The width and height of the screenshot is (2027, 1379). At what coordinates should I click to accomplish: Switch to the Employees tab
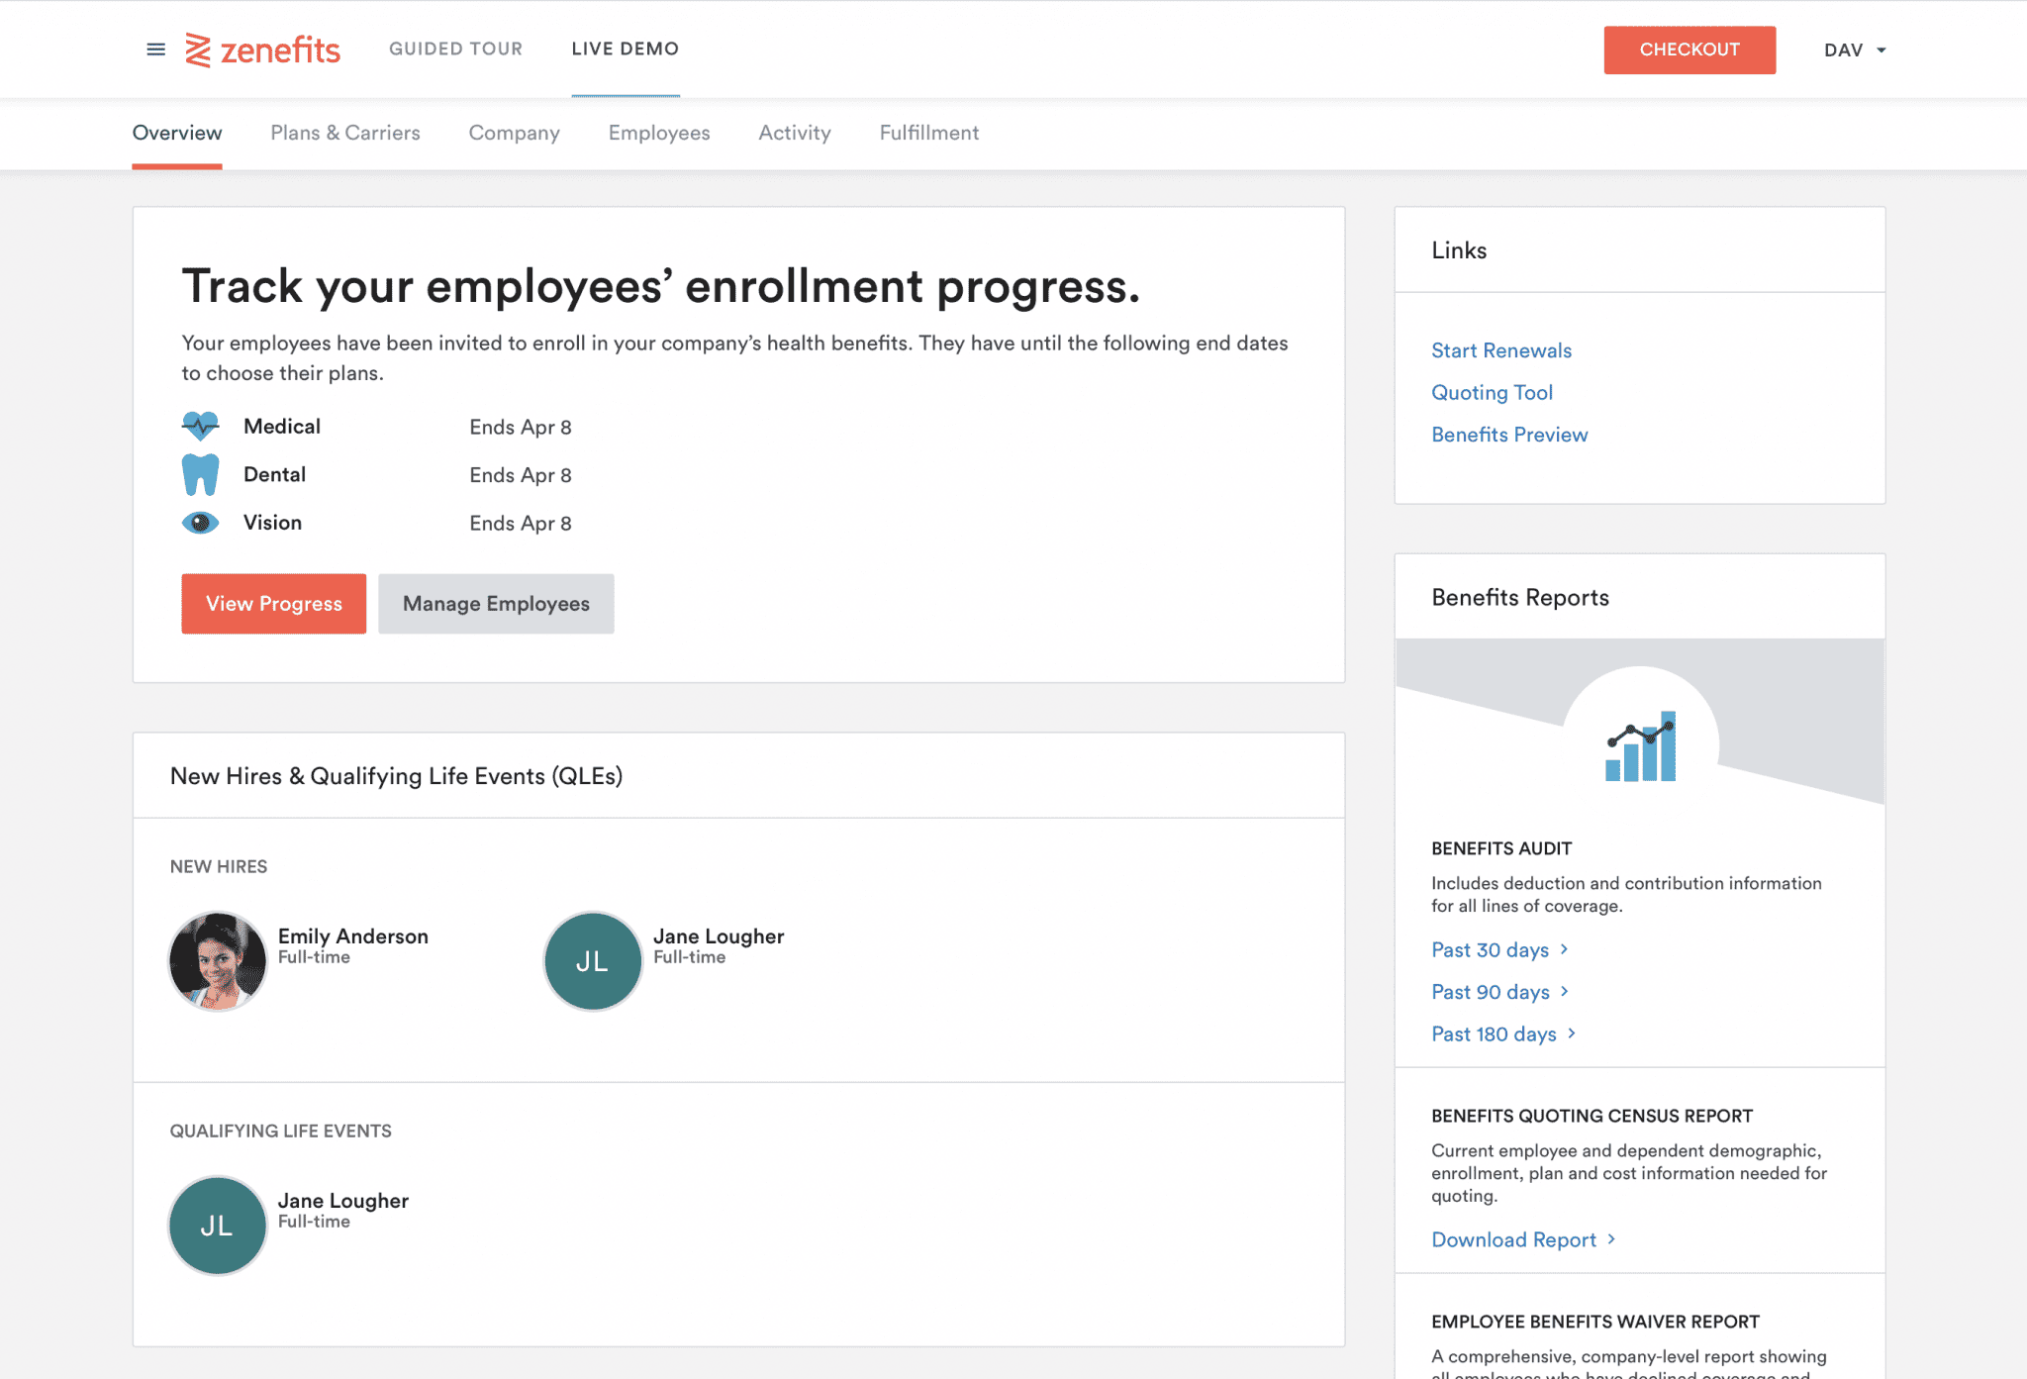[x=658, y=133]
